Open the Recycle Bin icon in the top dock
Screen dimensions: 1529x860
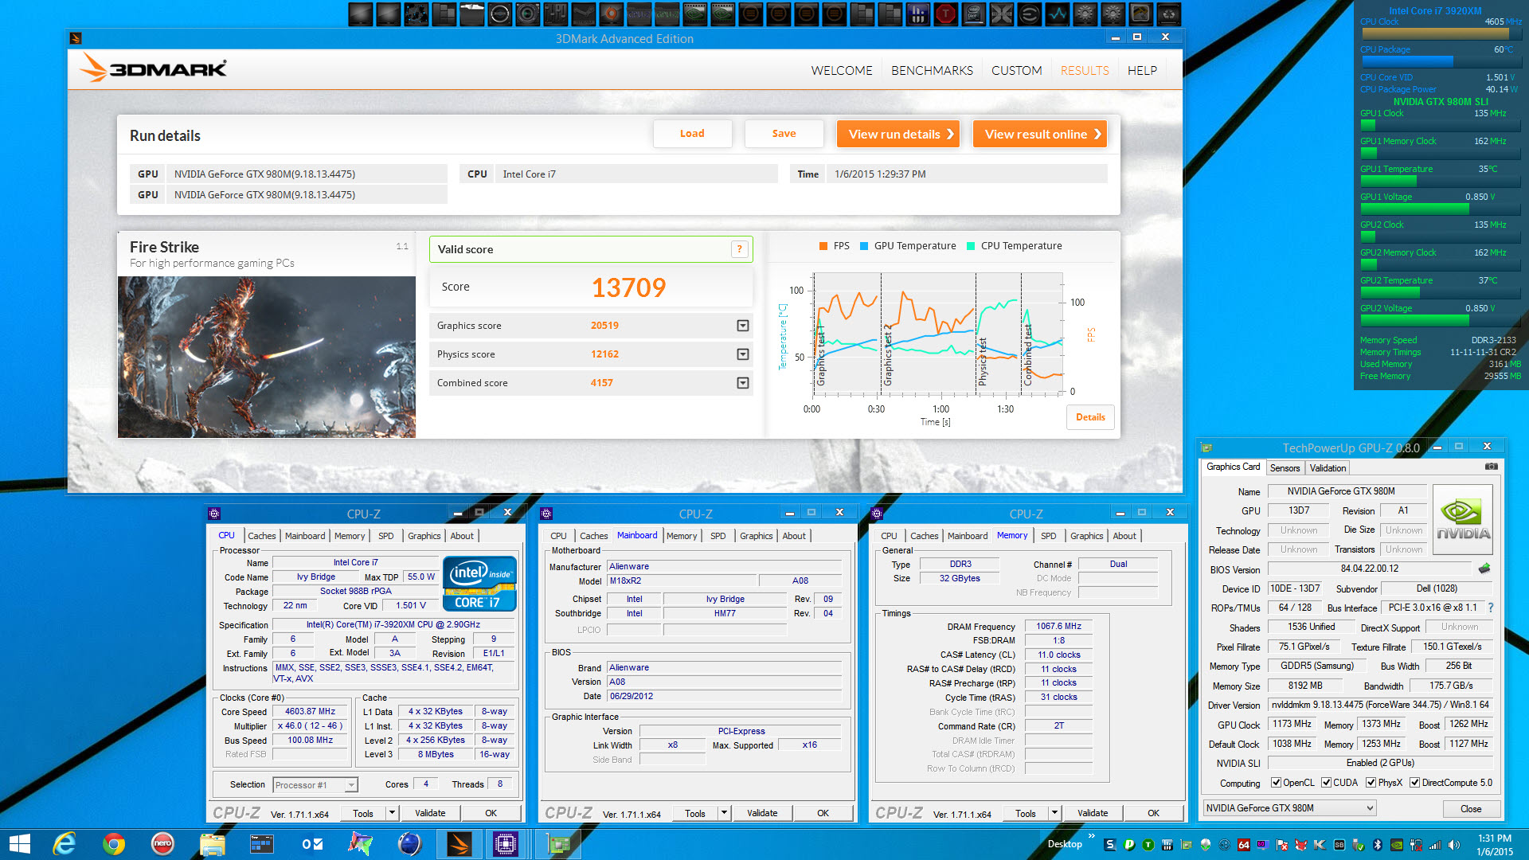click(x=1168, y=14)
